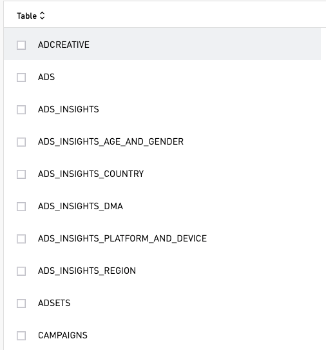Tick ADS_INSIGHTS_PLATFORM_AND_DEVICE checkbox
Viewport: 326px width, 350px height.
click(x=21, y=239)
